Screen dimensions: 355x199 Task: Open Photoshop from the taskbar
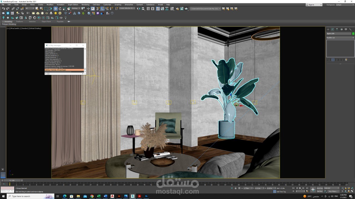coord(146,196)
